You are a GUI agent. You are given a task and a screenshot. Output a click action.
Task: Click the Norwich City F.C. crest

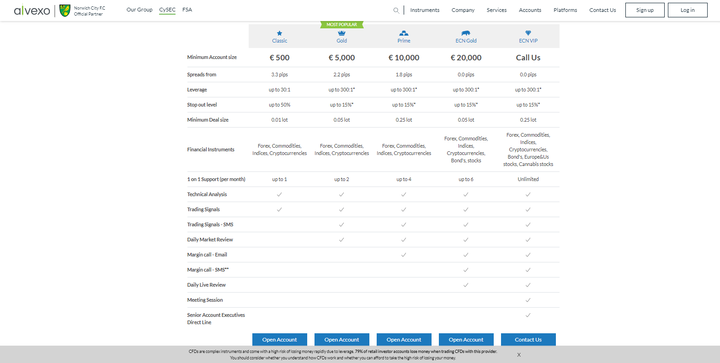(x=65, y=11)
